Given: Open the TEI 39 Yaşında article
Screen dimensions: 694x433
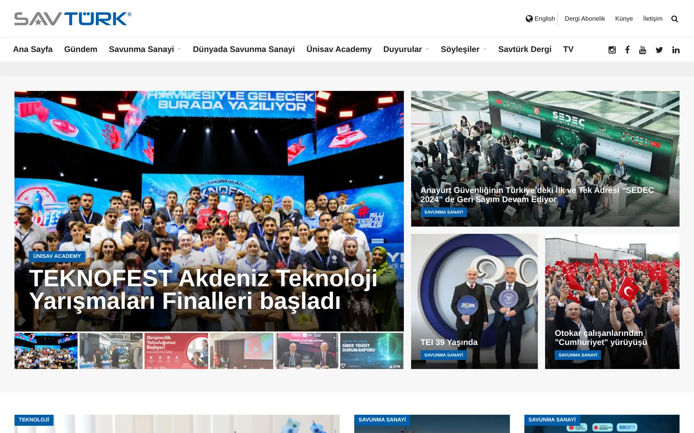Looking at the screenshot, I should (x=449, y=342).
